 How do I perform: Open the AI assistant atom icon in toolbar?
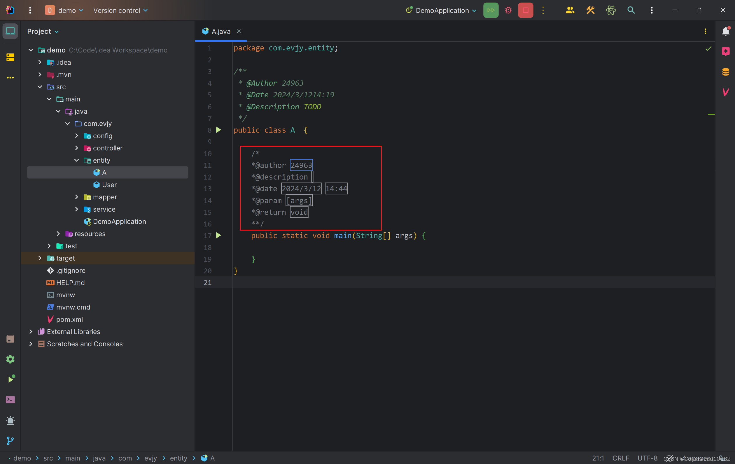pos(611,10)
